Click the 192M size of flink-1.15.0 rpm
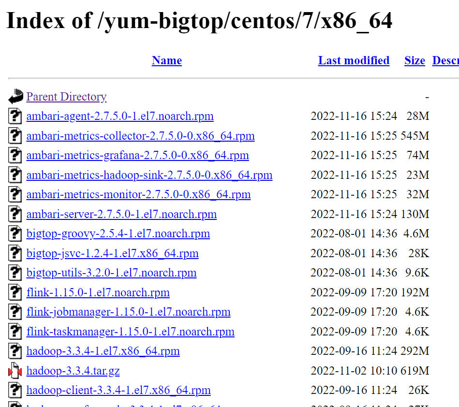Viewport: 459px width, 407px height. pos(415,292)
